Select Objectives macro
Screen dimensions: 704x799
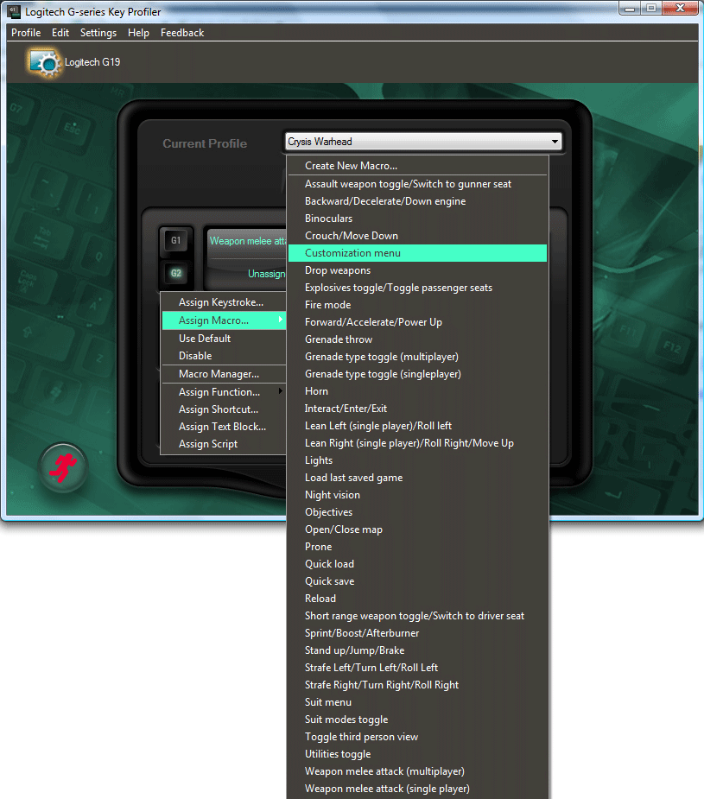click(418, 512)
